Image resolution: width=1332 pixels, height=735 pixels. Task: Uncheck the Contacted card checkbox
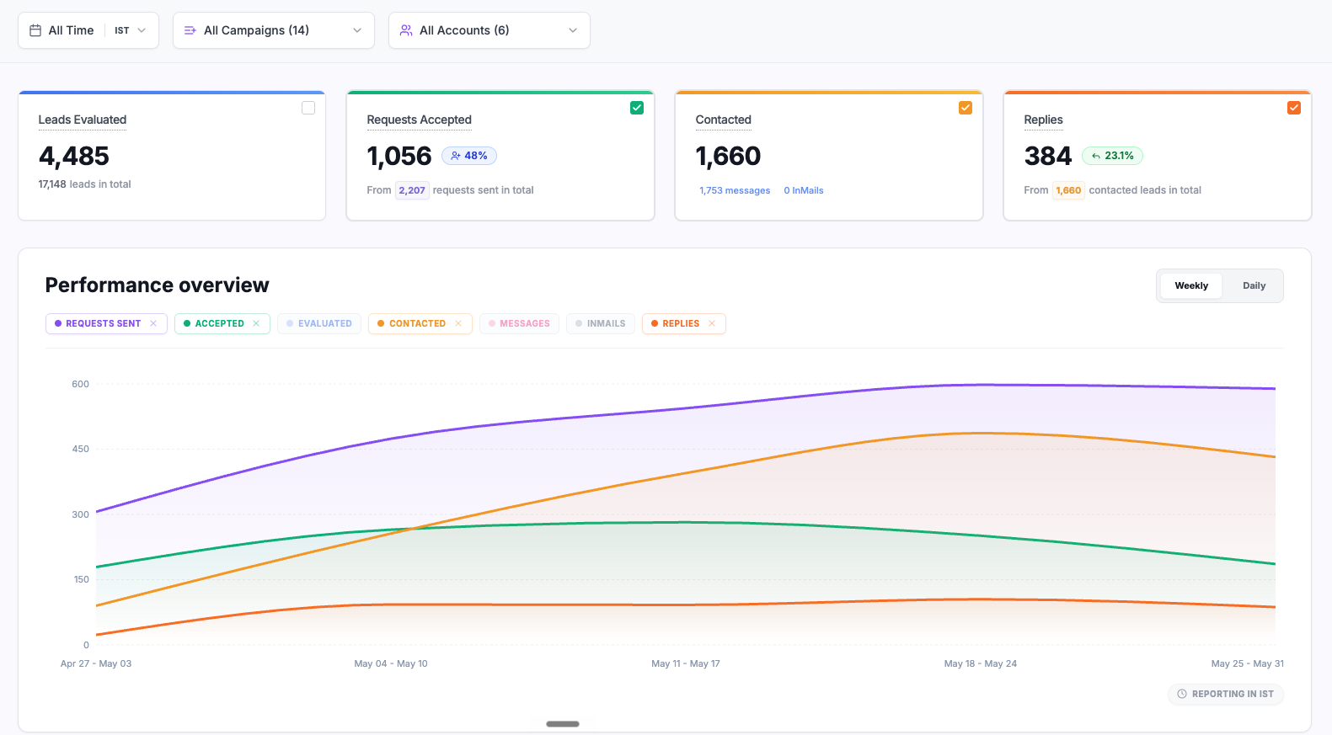click(x=966, y=108)
